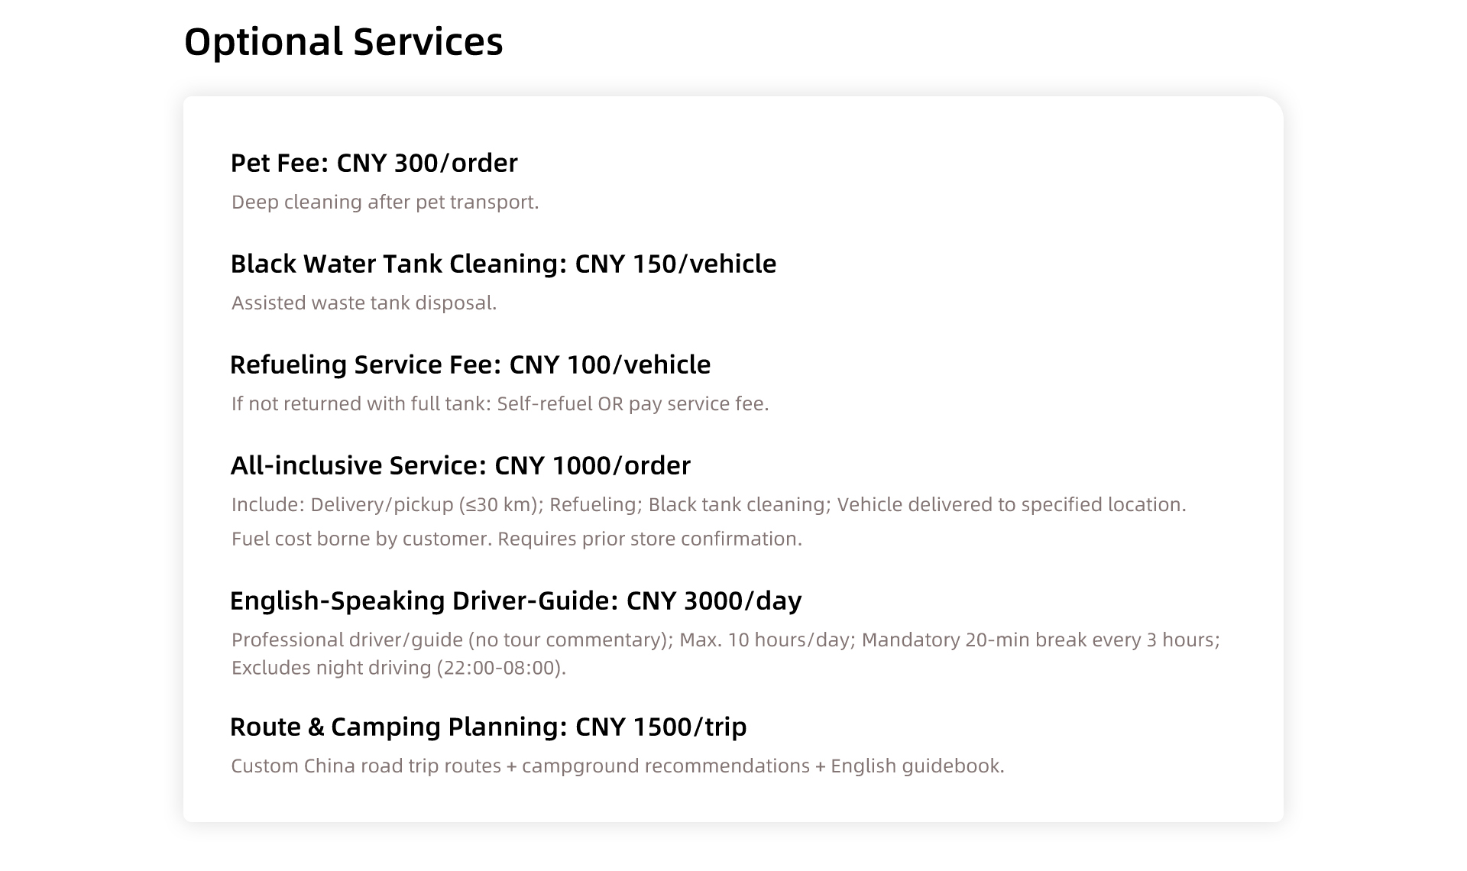
Task: Click the professional driver/guide description line
Action: pos(726,640)
